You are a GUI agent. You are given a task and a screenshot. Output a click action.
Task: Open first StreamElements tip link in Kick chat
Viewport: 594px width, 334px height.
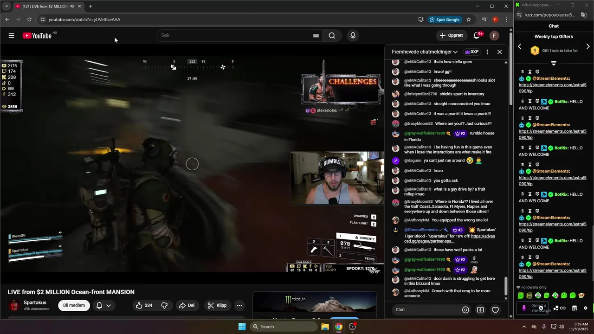coord(552,88)
